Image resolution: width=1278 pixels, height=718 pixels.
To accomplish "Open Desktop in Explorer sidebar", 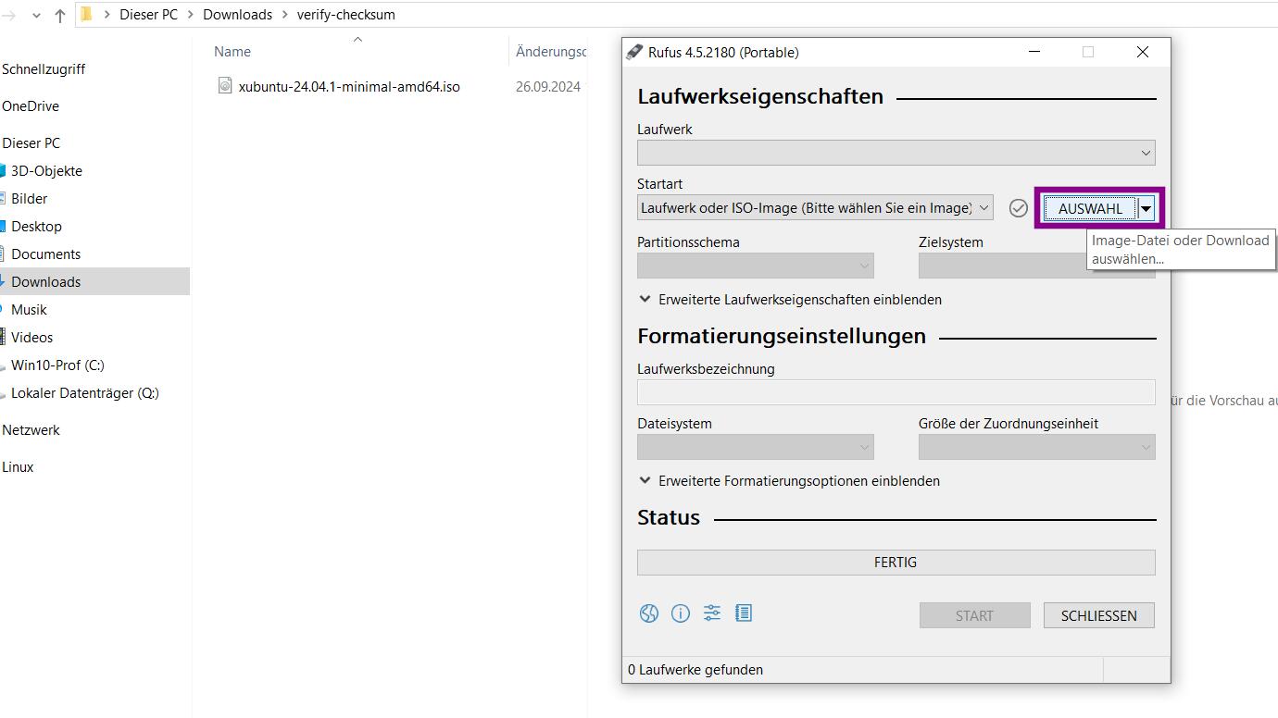I will pyautogui.click(x=36, y=227).
